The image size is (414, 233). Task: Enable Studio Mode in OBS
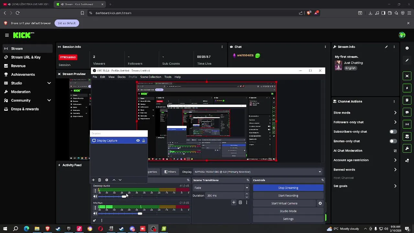pos(288,211)
